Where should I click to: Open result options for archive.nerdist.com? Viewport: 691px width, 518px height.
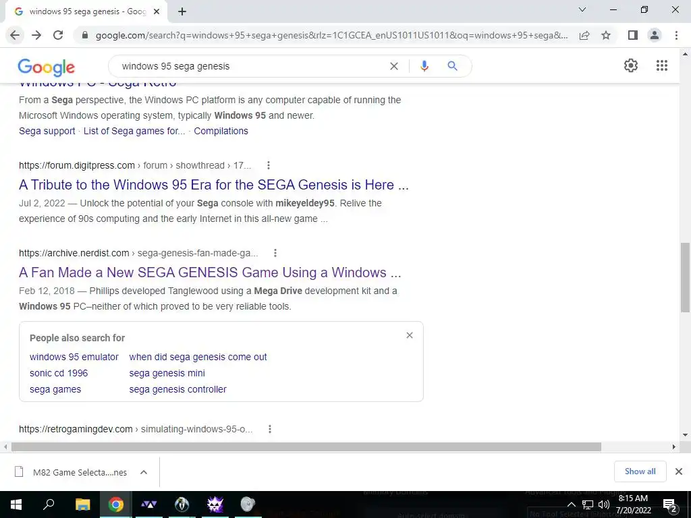(x=275, y=253)
